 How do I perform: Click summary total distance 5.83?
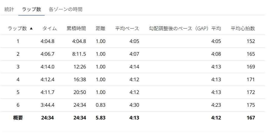click(100, 118)
